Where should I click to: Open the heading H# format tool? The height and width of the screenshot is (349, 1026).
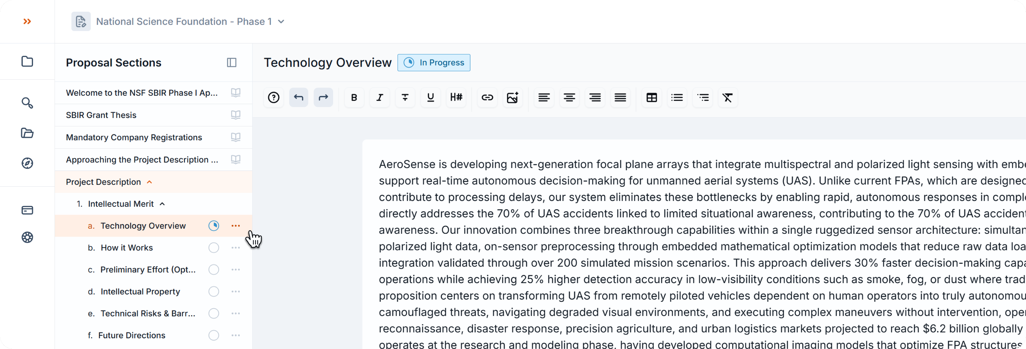(456, 97)
